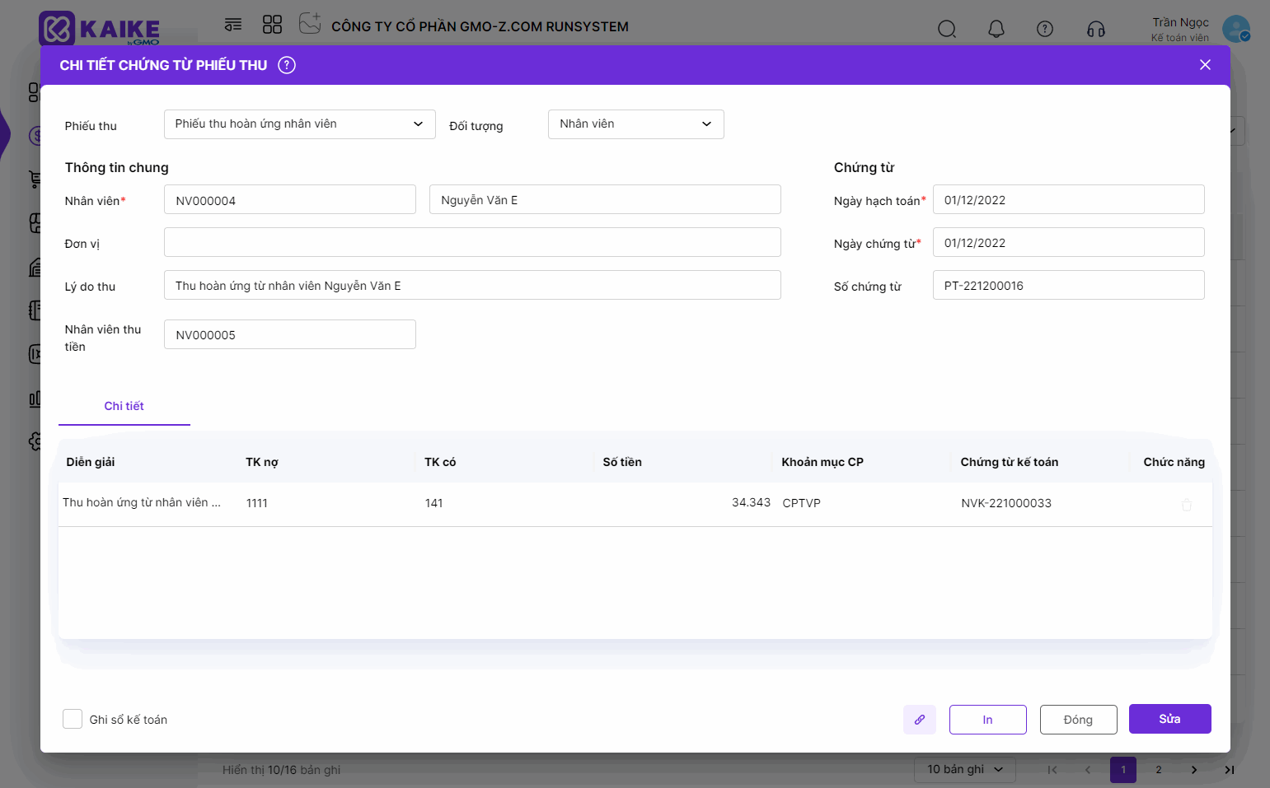
Task: Go to page 2
Action: (1159, 770)
